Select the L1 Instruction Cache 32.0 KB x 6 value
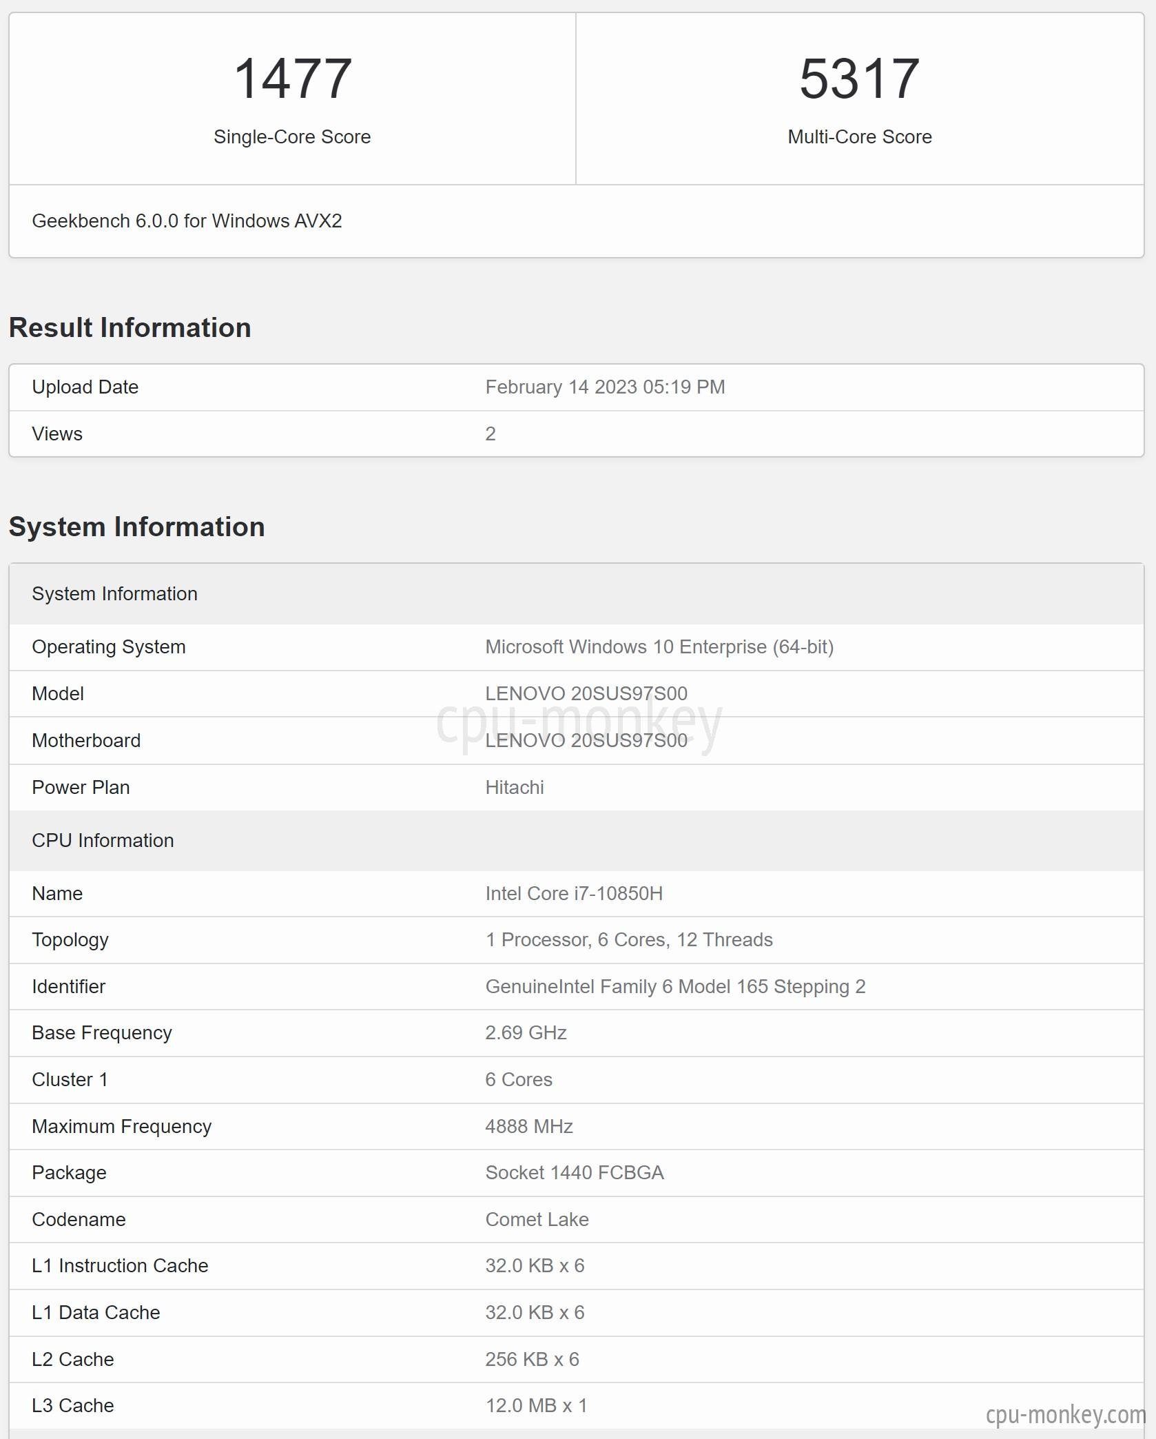Screen dimensions: 1156x1439 coord(535,1265)
